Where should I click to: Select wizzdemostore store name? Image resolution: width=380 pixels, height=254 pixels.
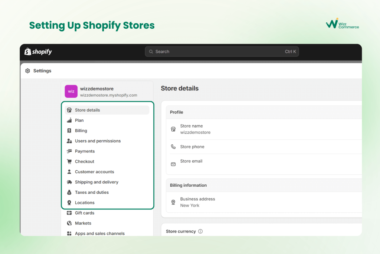coord(97,89)
